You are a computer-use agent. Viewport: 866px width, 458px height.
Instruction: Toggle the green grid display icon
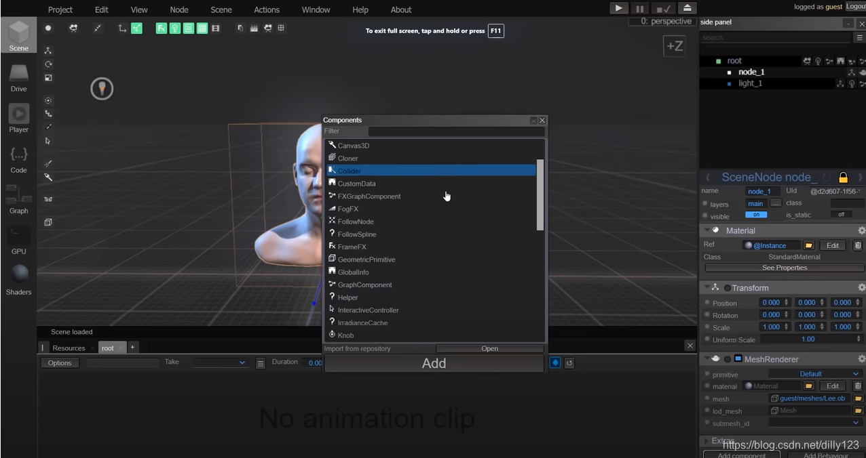202,28
